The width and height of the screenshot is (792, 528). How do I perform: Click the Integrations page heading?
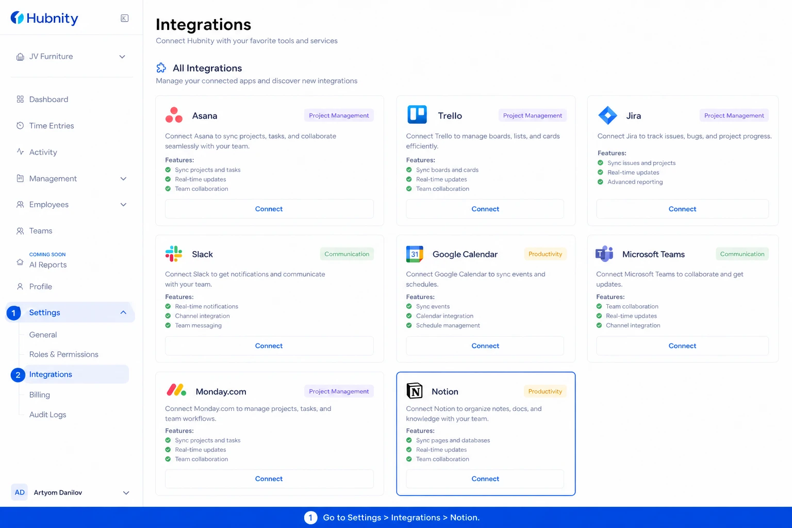203,24
